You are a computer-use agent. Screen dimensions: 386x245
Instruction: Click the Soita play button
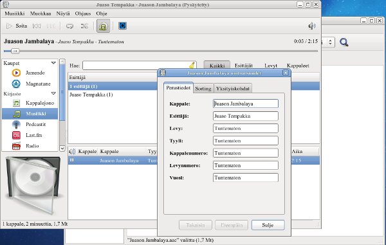[x=17, y=26]
